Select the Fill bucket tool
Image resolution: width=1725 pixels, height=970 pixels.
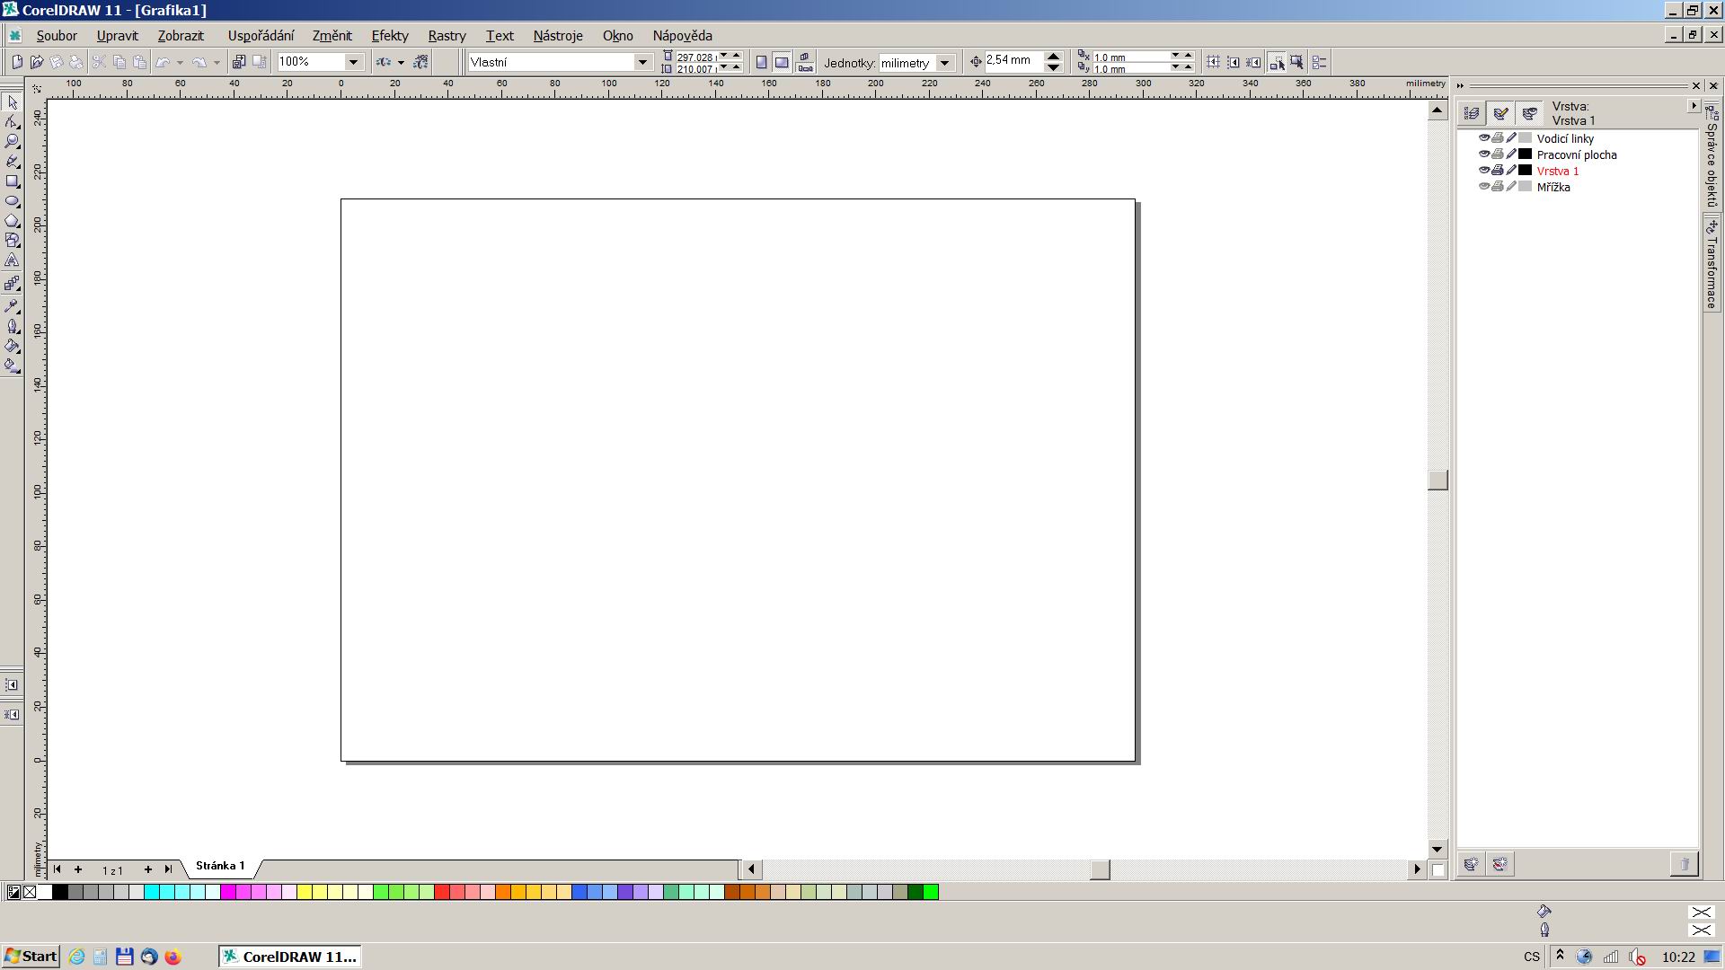(x=12, y=346)
